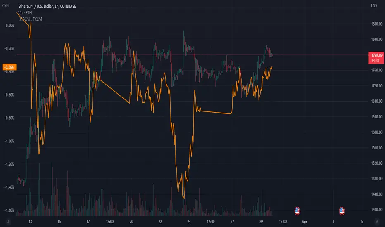
Task: Click the -0.80% left axis label
Action: (x=9, y=118)
